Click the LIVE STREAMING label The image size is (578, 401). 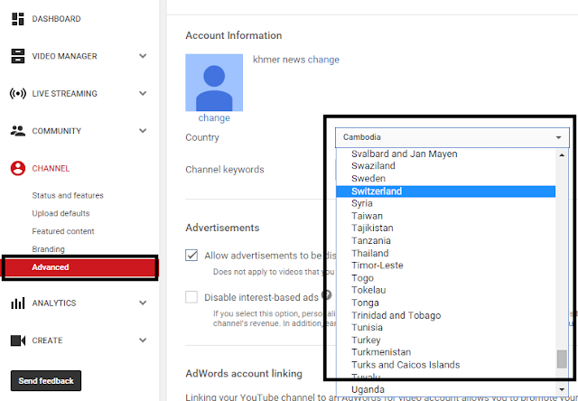coord(64,94)
